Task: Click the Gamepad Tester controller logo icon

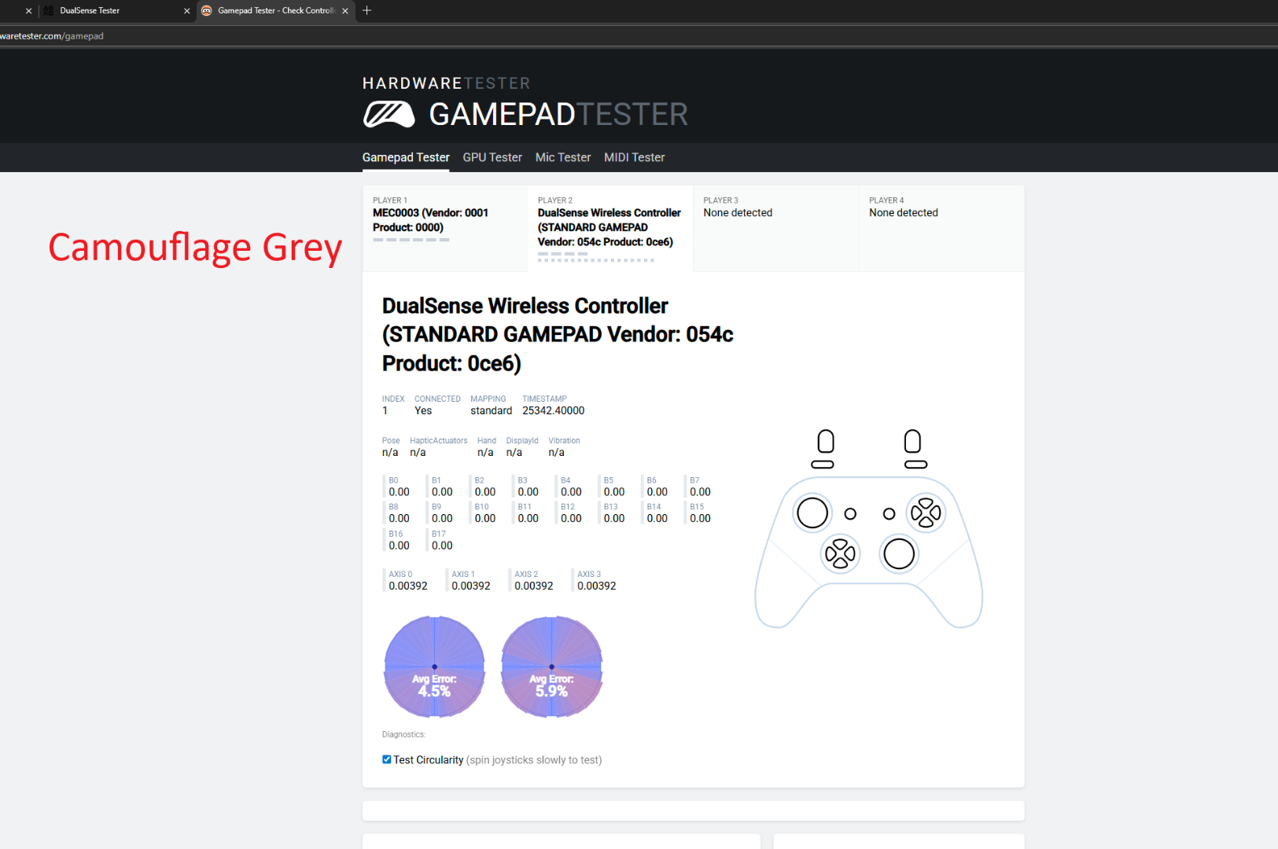Action: pos(389,115)
